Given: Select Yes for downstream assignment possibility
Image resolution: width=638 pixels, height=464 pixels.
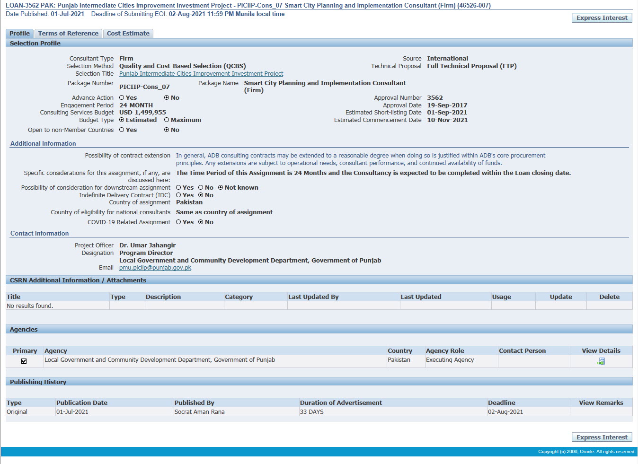Looking at the screenshot, I should [178, 187].
